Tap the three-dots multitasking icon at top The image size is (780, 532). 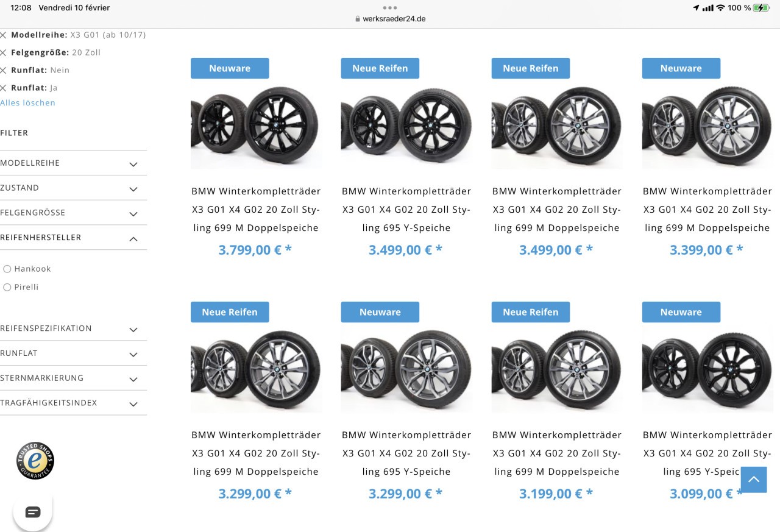(x=390, y=8)
